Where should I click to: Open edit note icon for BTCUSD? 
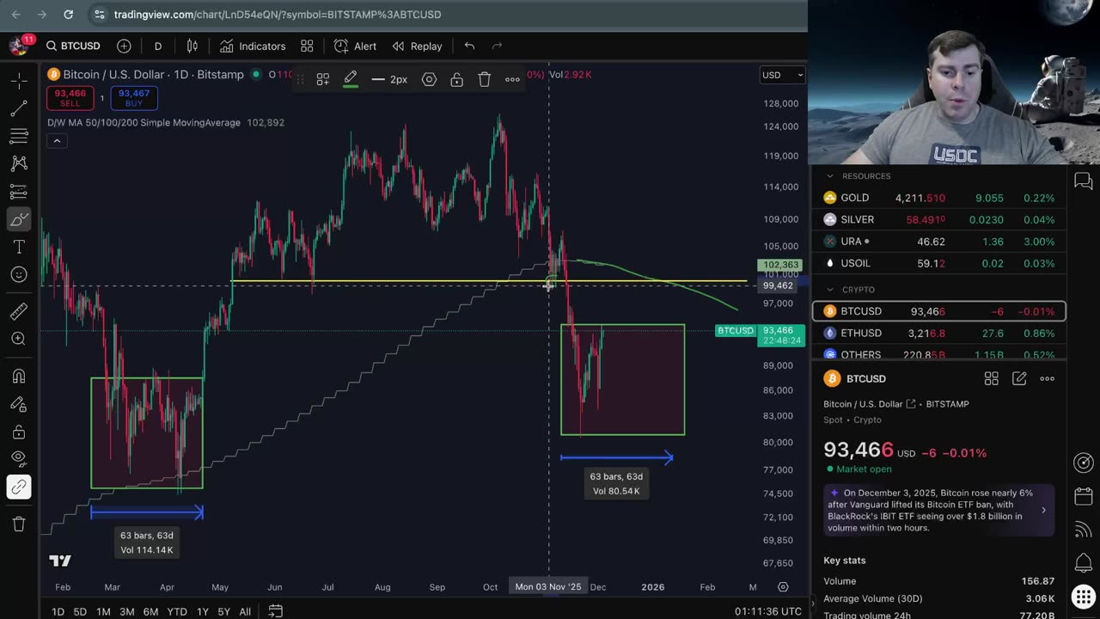[1019, 378]
